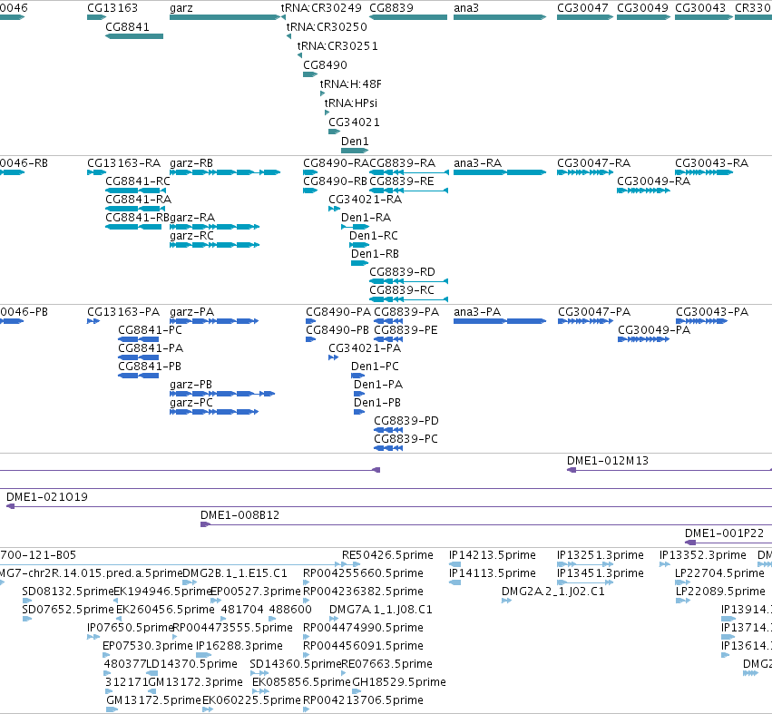Click the CG30047 gene label
Screen dimensions: 772x714
[582, 8]
